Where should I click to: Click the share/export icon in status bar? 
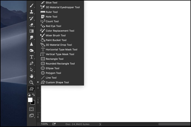point(54,124)
